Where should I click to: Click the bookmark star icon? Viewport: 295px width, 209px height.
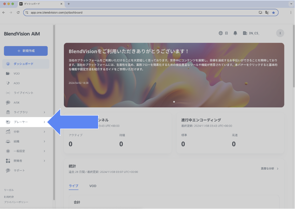(x=274, y=13)
